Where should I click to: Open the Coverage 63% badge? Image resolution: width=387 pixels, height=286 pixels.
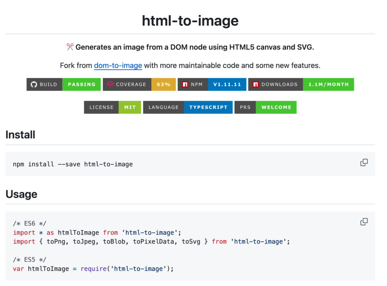(x=139, y=84)
